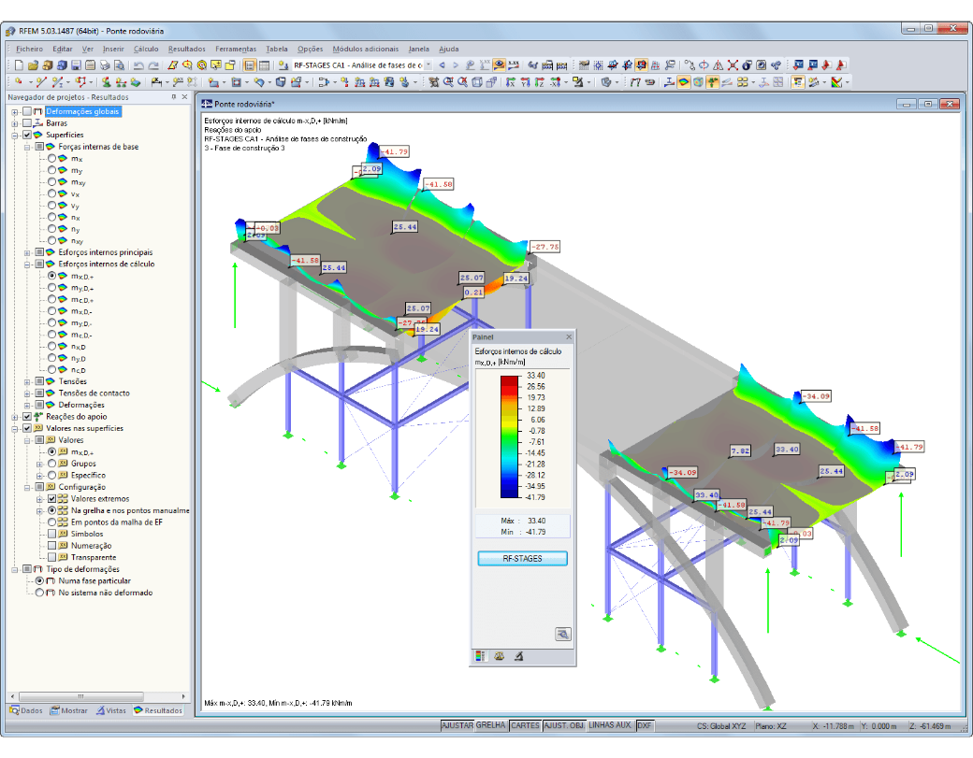Image resolution: width=973 pixels, height=758 pixels.
Task: Select the mx radio button under Forças internas
Action: pyautogui.click(x=52, y=159)
